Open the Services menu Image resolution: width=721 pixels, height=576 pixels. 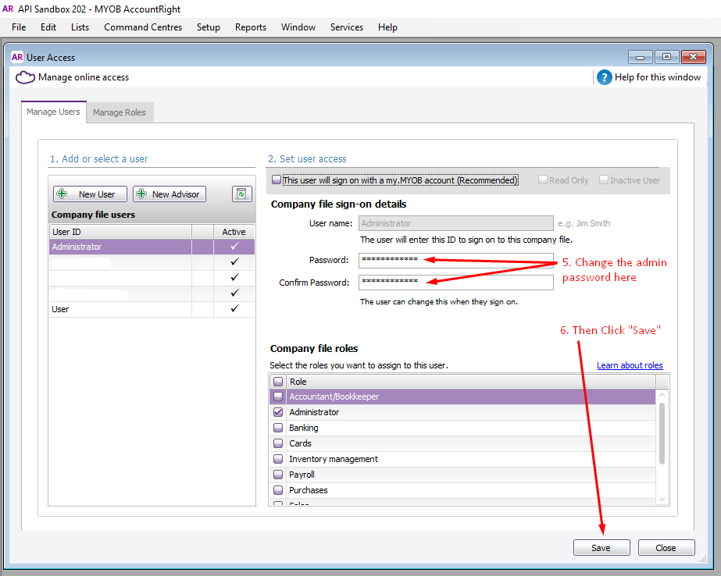point(347,27)
